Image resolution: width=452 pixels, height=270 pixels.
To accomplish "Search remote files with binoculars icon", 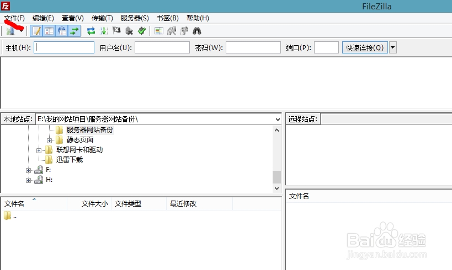I will click(x=197, y=31).
